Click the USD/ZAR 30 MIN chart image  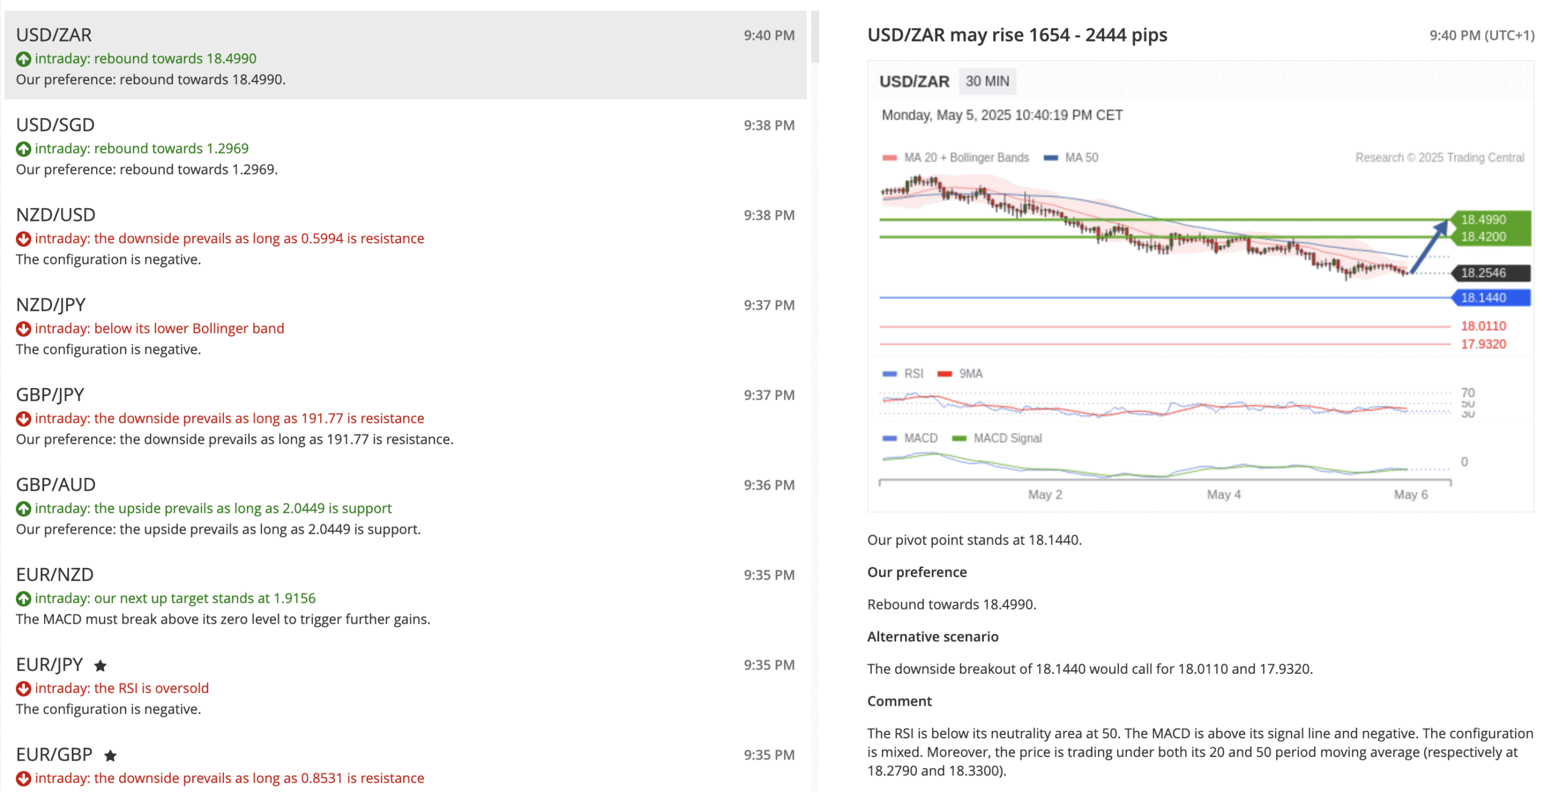pyautogui.click(x=1200, y=286)
